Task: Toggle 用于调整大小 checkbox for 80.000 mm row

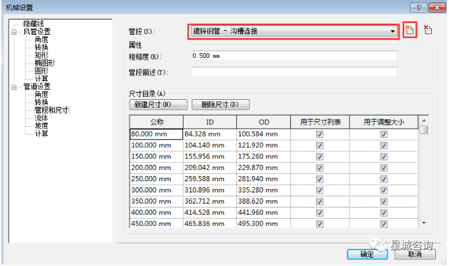Action: click(384, 134)
